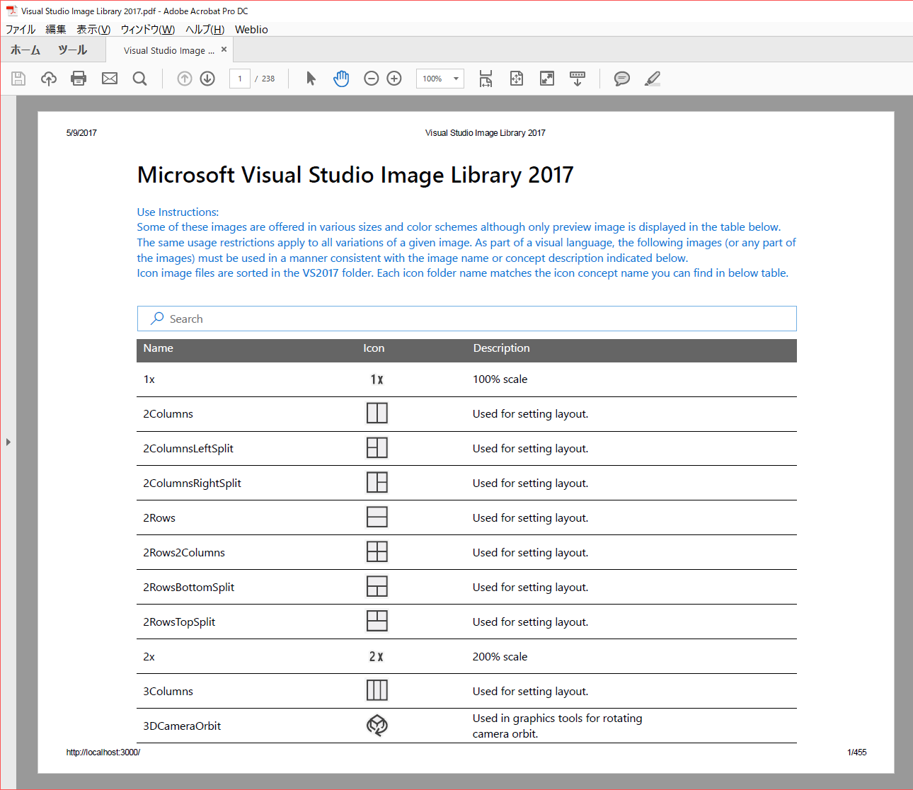Viewport: 913px width, 790px height.
Task: Zoom out with the minus button
Action: tap(372, 79)
